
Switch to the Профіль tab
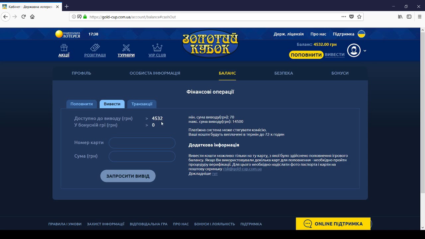[x=81, y=73]
